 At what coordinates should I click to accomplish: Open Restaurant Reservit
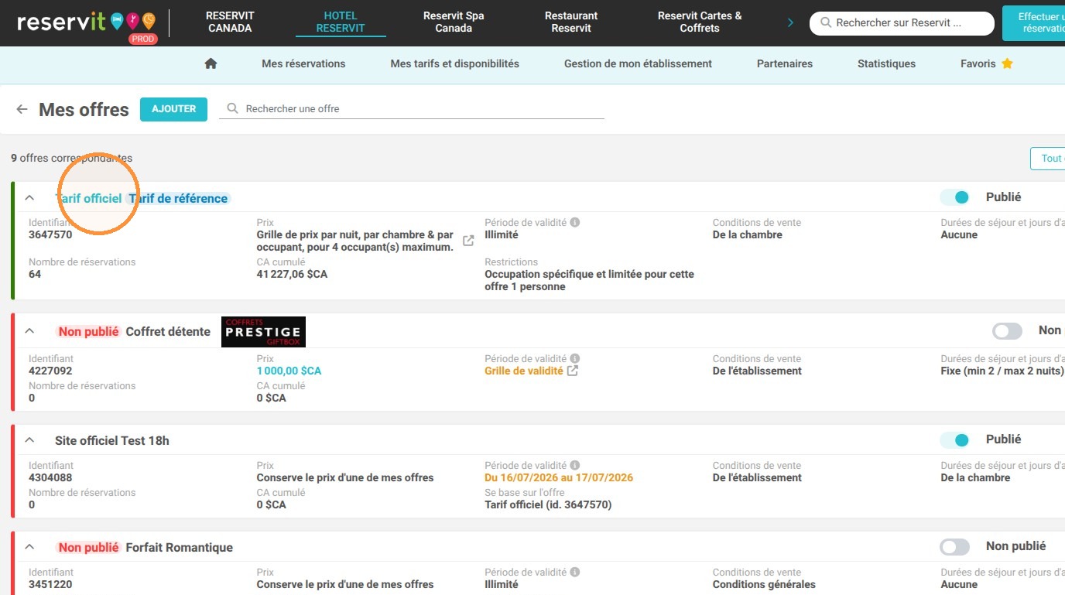(571, 22)
